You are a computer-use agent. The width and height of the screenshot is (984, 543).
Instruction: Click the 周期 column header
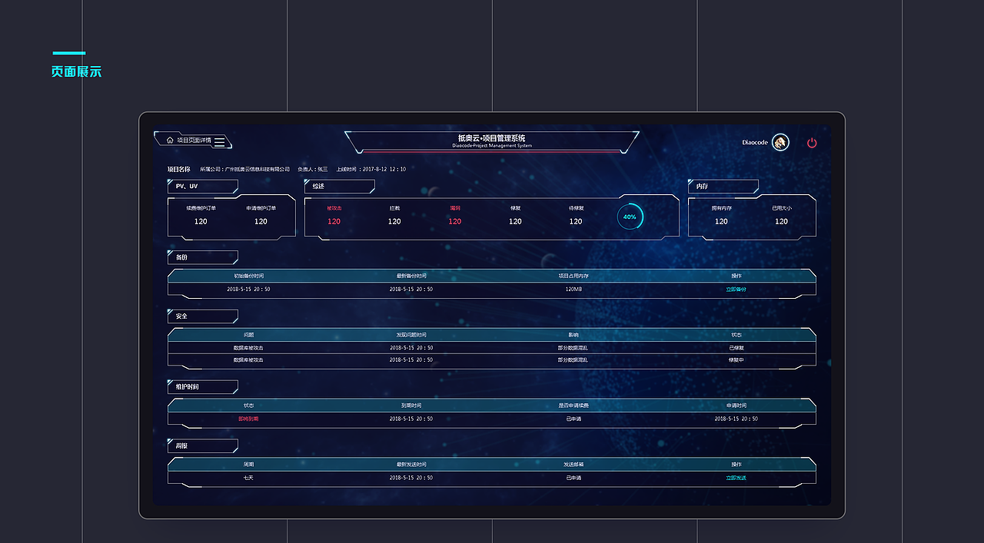tap(249, 465)
